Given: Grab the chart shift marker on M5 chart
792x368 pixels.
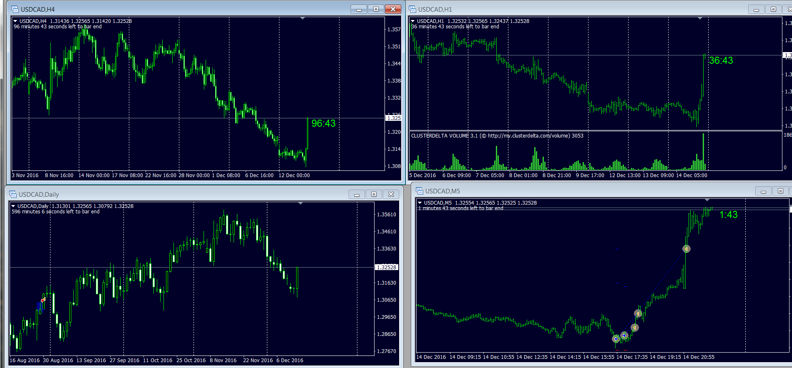Looking at the screenshot, I should click(x=707, y=200).
